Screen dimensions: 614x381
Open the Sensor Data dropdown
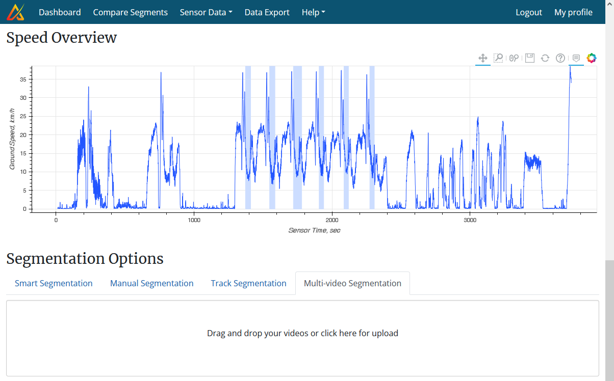pos(206,12)
